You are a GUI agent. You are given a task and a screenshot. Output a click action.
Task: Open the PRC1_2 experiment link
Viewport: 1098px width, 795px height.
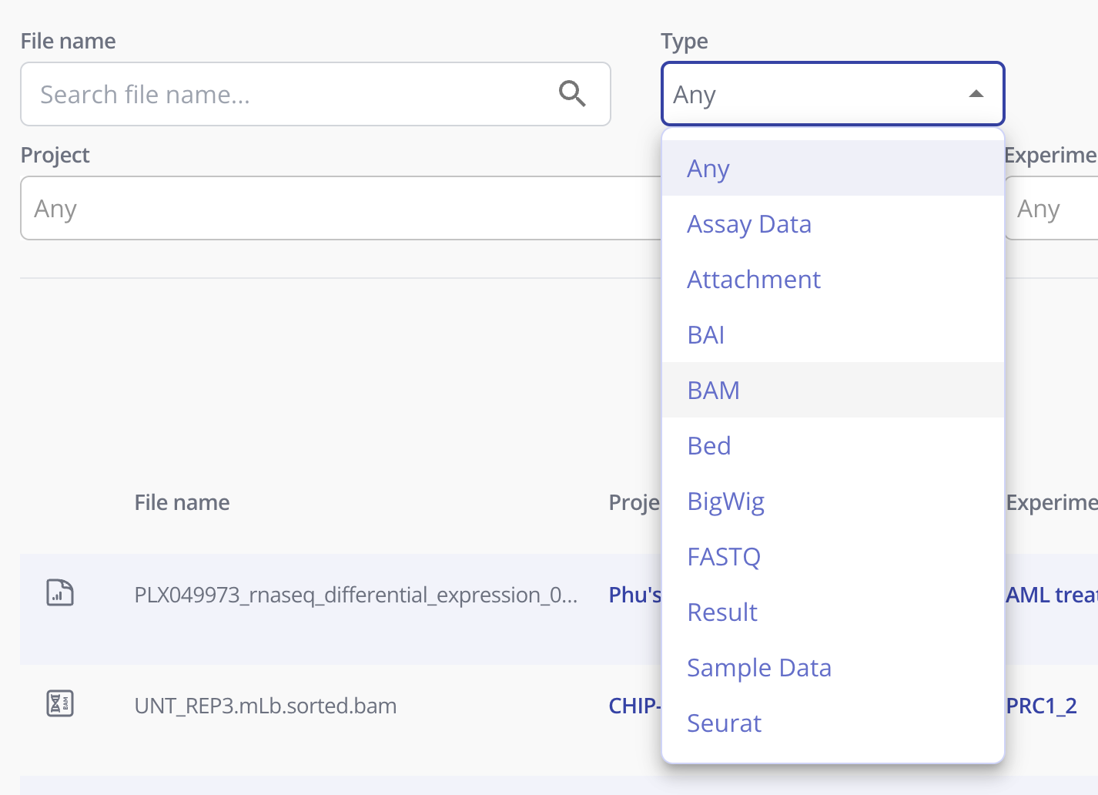[1041, 705]
